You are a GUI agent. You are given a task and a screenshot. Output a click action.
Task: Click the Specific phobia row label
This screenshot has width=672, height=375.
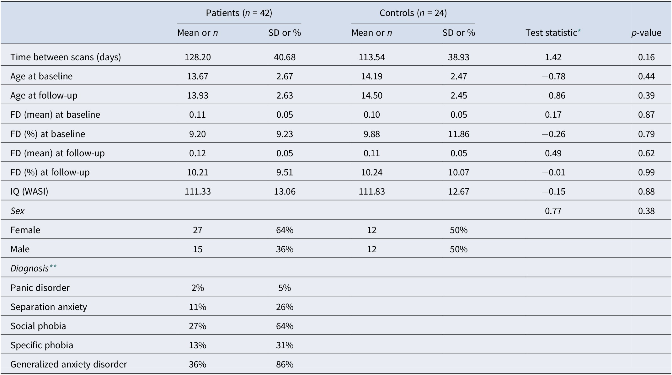[x=42, y=345]
